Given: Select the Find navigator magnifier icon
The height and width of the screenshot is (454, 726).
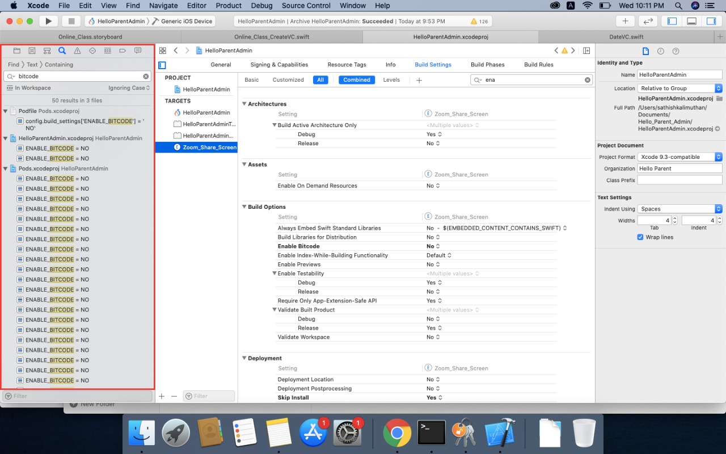Looking at the screenshot, I should [62, 51].
